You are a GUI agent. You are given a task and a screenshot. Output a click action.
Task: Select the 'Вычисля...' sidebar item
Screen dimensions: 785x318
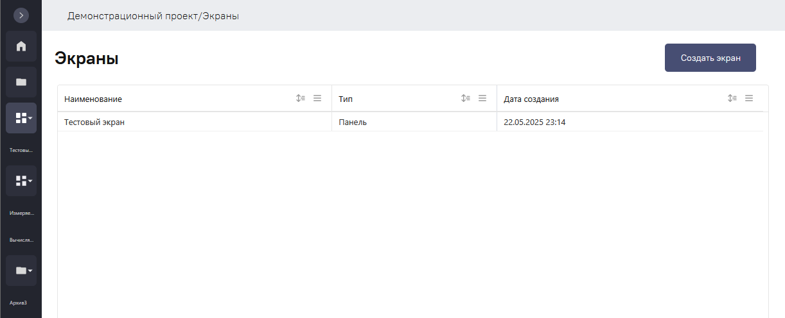point(21,240)
